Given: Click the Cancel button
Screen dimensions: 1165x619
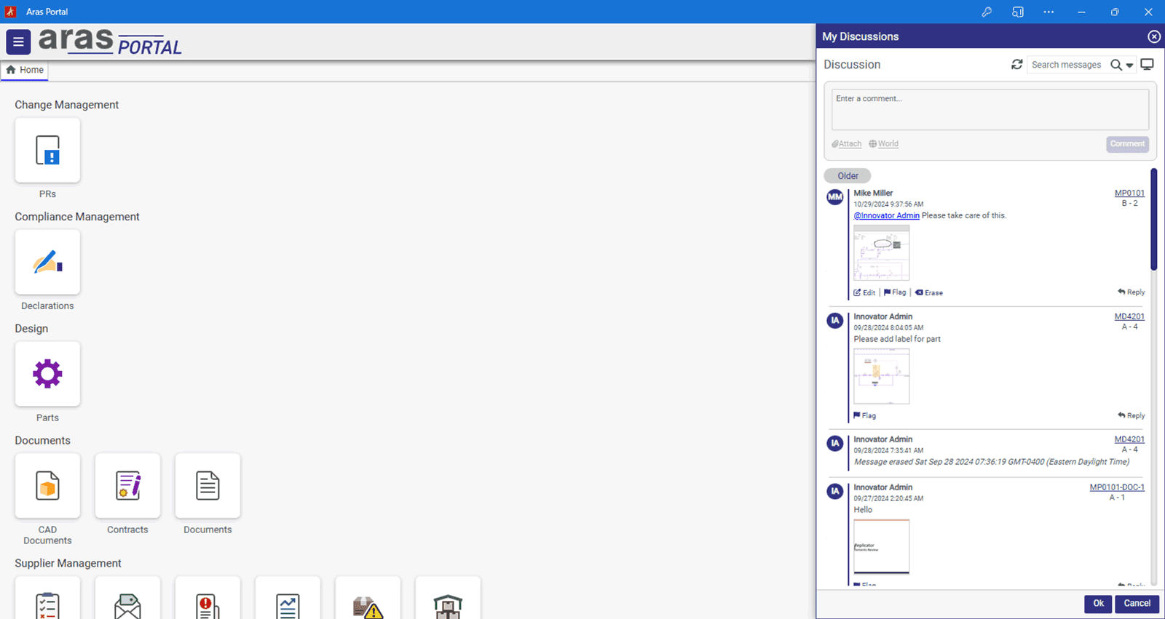Looking at the screenshot, I should (1137, 604).
